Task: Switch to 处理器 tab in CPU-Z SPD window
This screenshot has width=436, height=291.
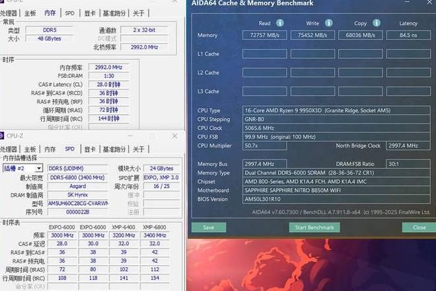Action: 9,149
